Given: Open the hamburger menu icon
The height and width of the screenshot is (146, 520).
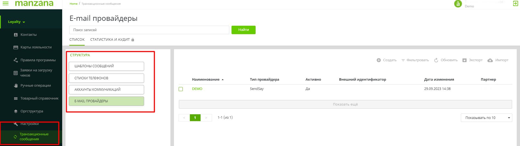Looking at the screenshot, I should click(x=5, y=3).
